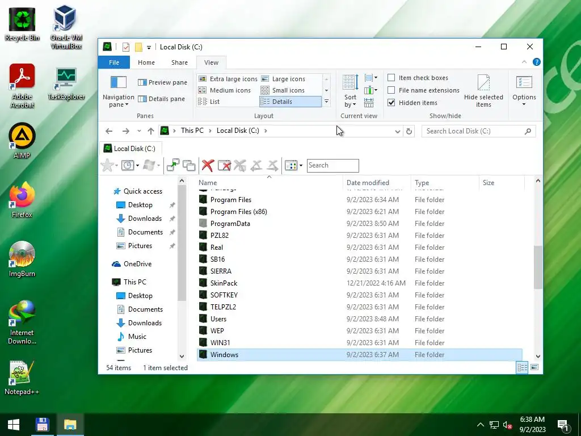
Task: Click the file list scroll down arrow
Action: click(538, 357)
